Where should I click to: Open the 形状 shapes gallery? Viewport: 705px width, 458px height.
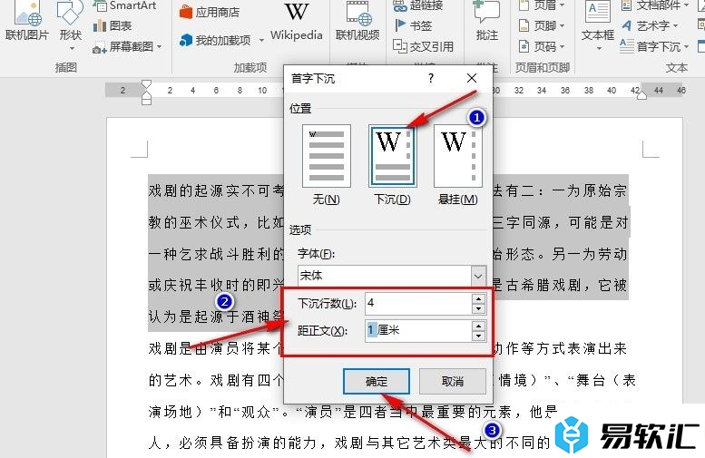coord(70,23)
